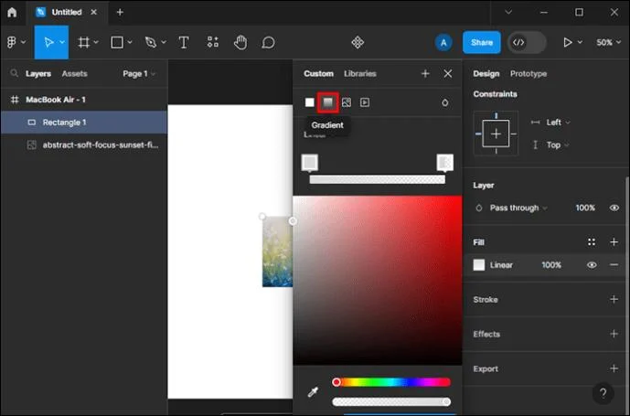Image resolution: width=630 pixels, height=416 pixels.
Task: Expand Move tool options arrow
Action: pyautogui.click(x=62, y=42)
